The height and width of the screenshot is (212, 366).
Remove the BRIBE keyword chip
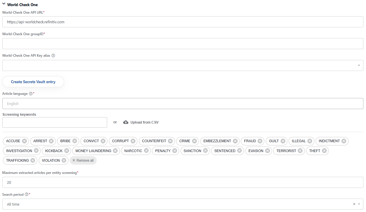point(75,141)
